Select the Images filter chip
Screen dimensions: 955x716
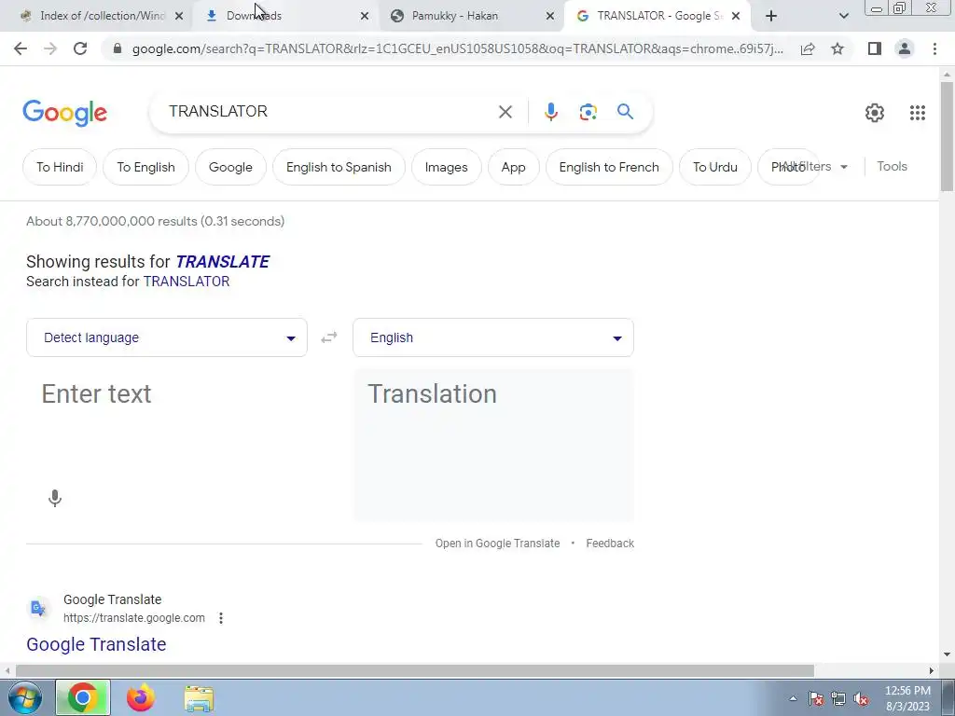point(447,167)
